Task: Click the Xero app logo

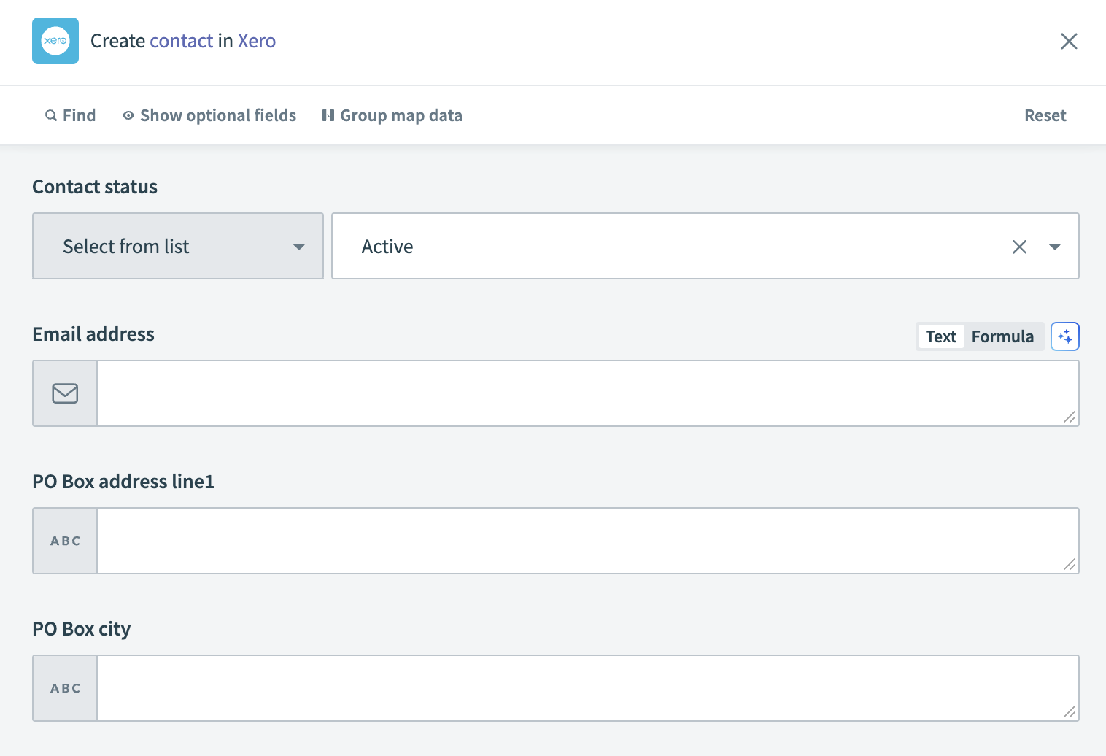Action: (55, 41)
